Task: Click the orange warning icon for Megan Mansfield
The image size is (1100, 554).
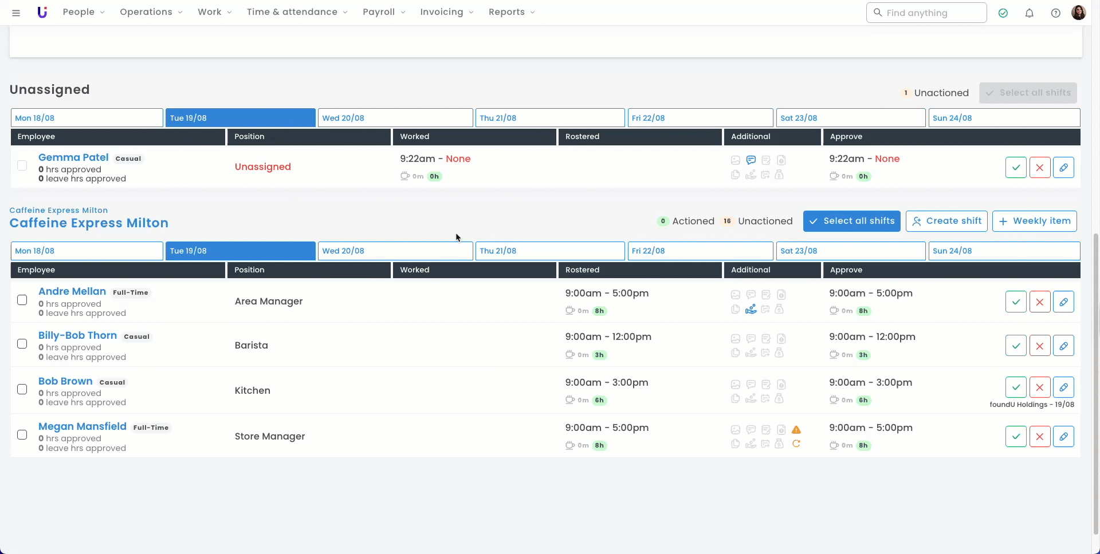Action: coord(796,430)
